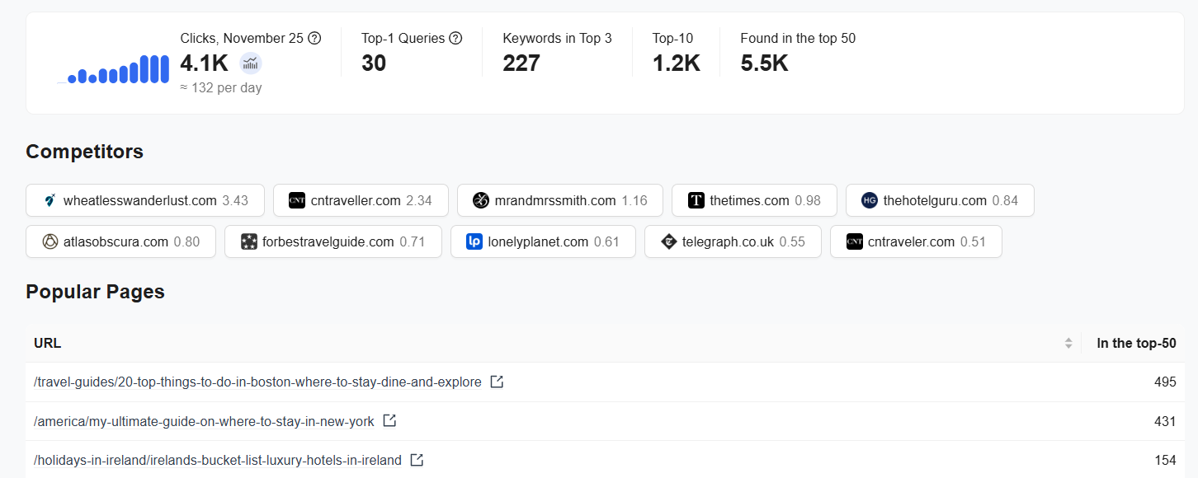Screen dimensions: 1198x478
Task: Open the Boston travel guide external link icon
Action: tap(497, 382)
